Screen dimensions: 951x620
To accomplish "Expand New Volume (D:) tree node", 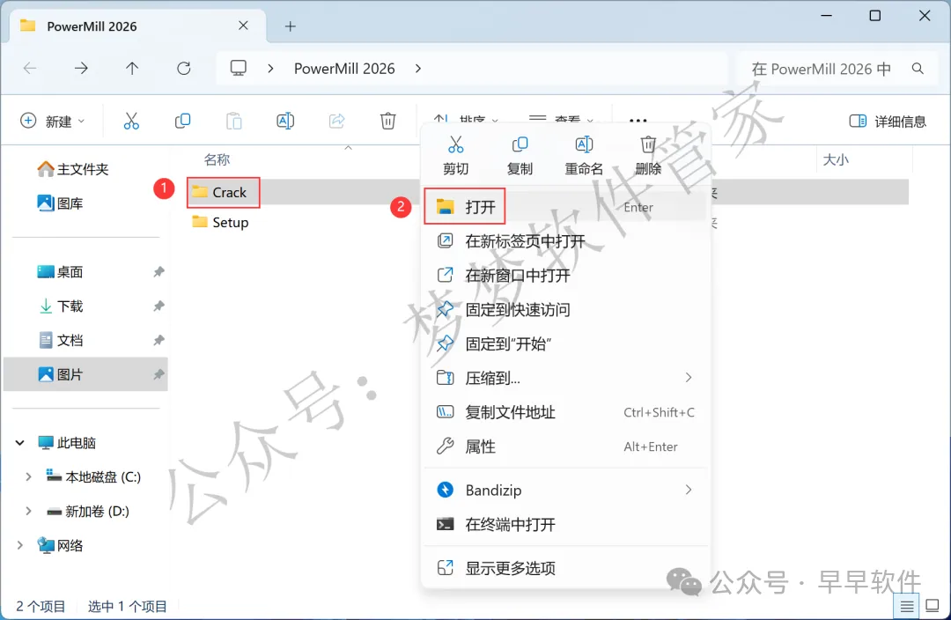I will click(28, 511).
